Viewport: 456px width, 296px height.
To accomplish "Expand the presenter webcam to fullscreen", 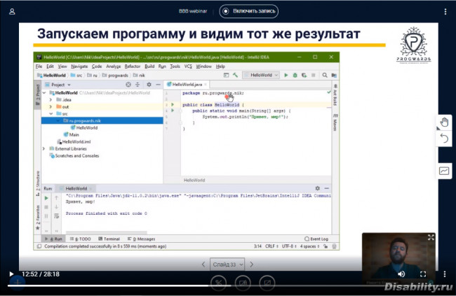I will [x=431, y=237].
